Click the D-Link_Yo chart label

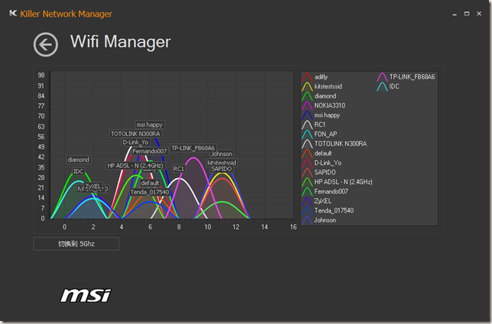click(x=135, y=143)
